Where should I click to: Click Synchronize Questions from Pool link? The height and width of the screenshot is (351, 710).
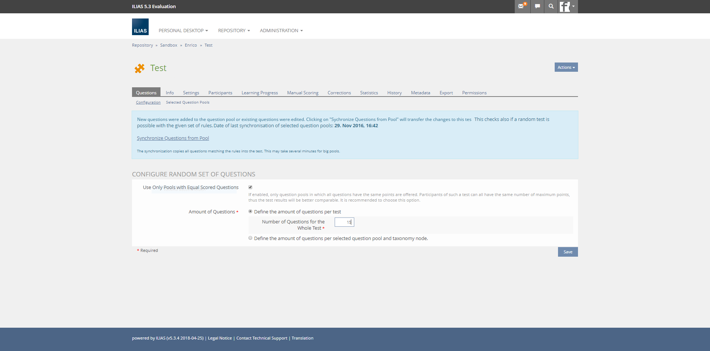pos(173,138)
